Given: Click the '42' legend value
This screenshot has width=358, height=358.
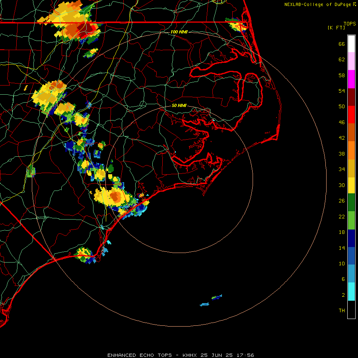Looking at the screenshot, I should tap(342, 138).
